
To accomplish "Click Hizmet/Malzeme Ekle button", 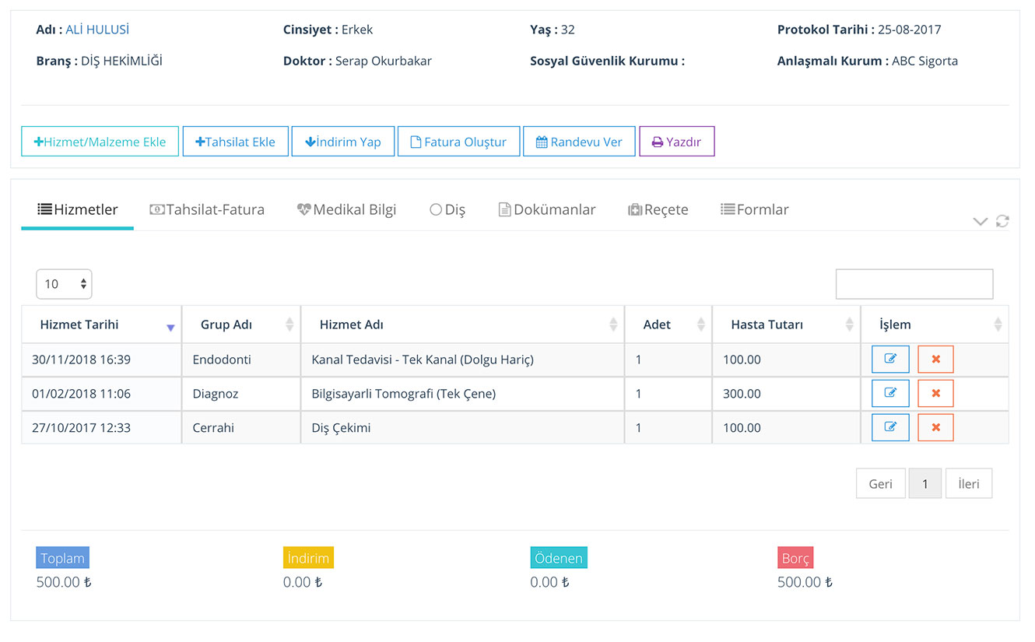I will [100, 142].
